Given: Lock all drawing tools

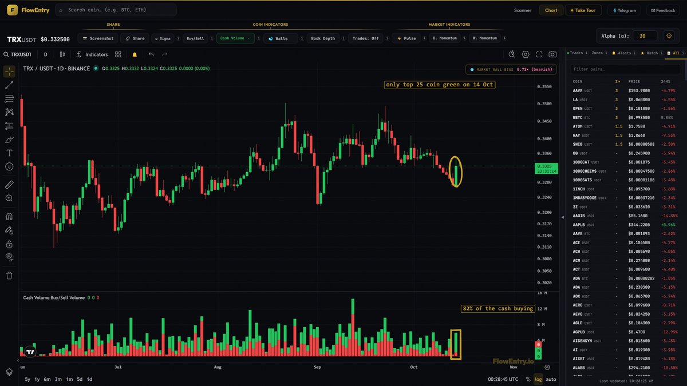Looking at the screenshot, I should tap(9, 244).
